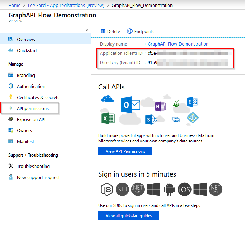Select the Application (client) ID value
245x231 pixels.
pyautogui.click(x=188, y=53)
